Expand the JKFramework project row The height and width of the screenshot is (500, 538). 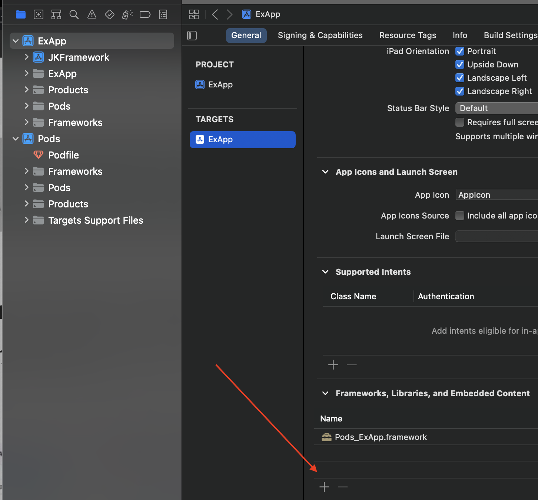pos(26,57)
